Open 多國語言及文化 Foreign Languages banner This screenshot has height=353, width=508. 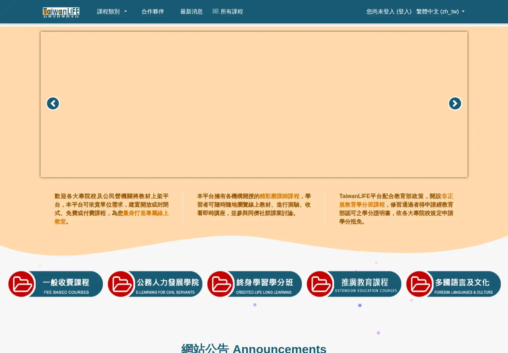click(x=454, y=284)
